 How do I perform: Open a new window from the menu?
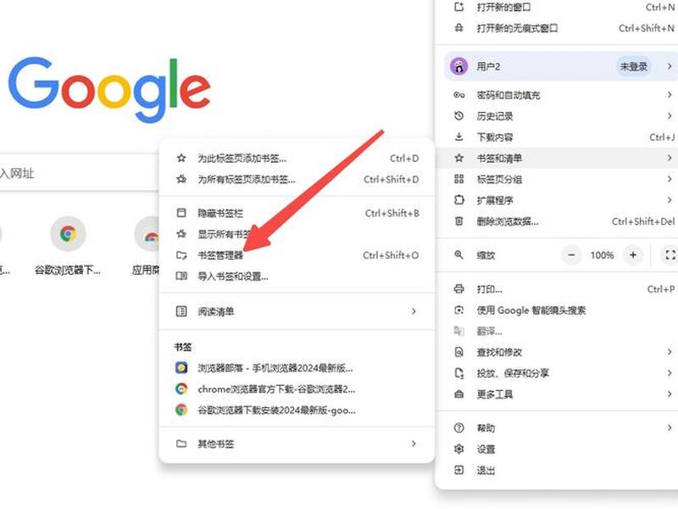coord(558,8)
